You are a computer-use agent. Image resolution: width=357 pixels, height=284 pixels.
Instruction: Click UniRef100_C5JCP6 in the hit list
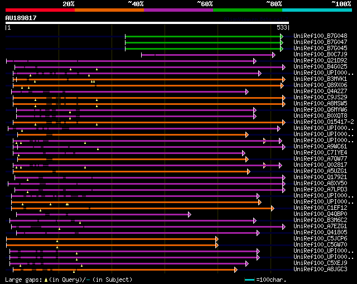320,238
